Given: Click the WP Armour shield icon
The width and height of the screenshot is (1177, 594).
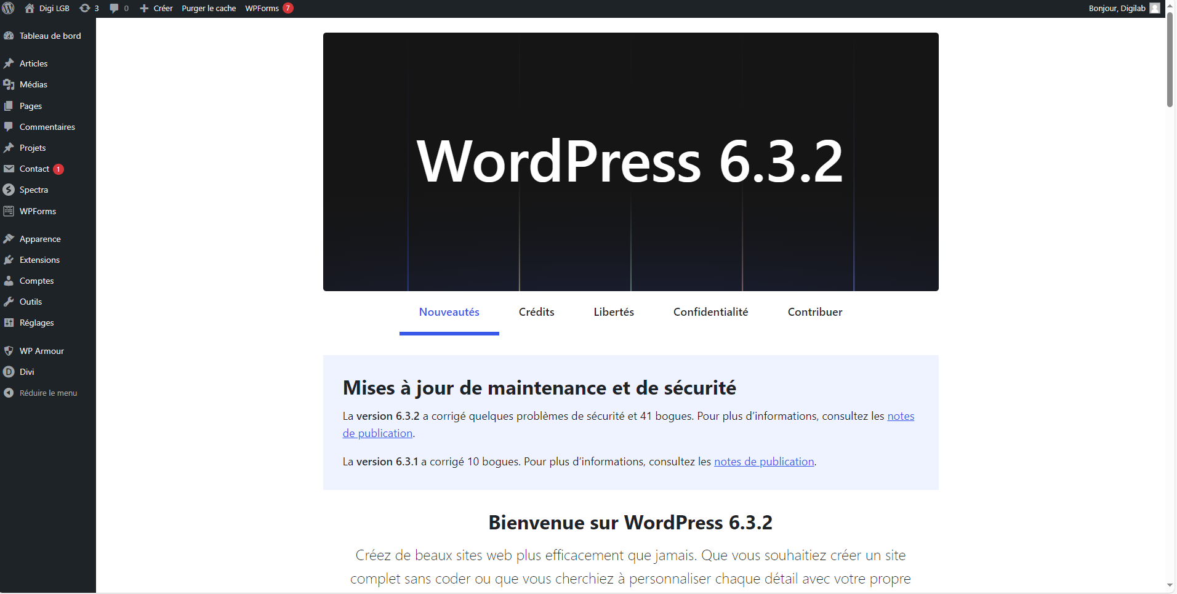Looking at the screenshot, I should tap(9, 351).
